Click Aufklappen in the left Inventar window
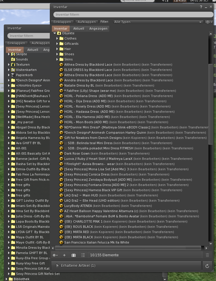The image size is (216, 281). [x=40, y=43]
